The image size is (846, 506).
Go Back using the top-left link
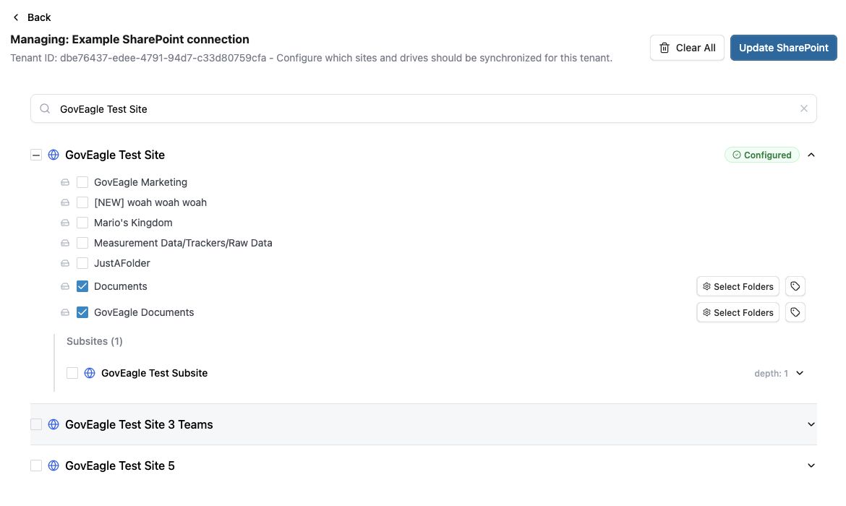pos(31,17)
